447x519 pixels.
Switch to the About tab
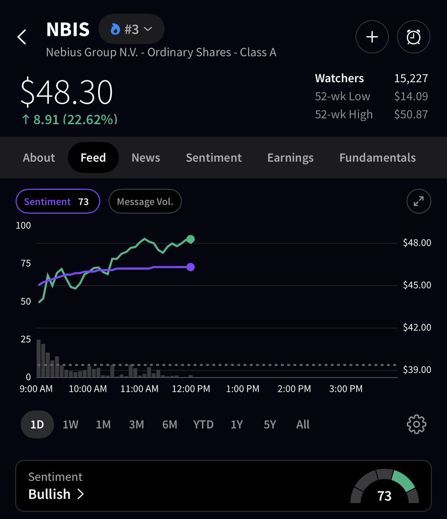pyautogui.click(x=39, y=157)
